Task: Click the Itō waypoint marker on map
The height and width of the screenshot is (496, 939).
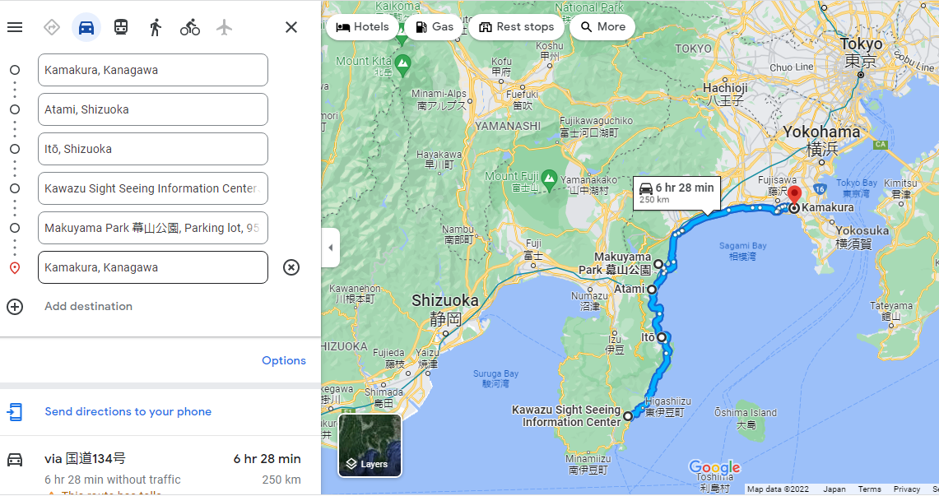Action: point(662,337)
